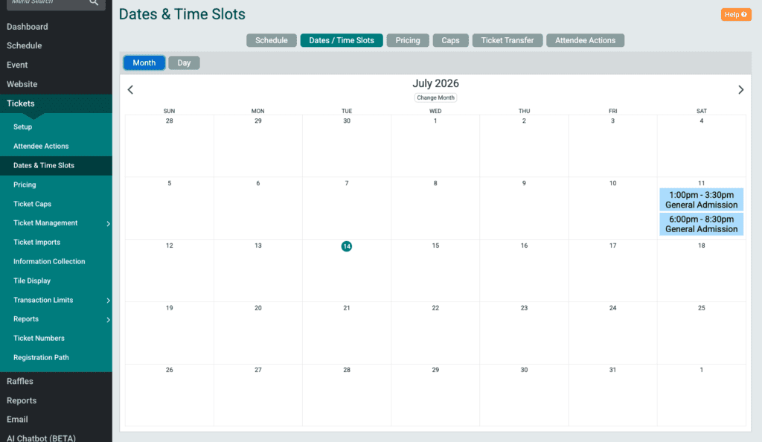Select July 18 in the calendar

point(701,246)
